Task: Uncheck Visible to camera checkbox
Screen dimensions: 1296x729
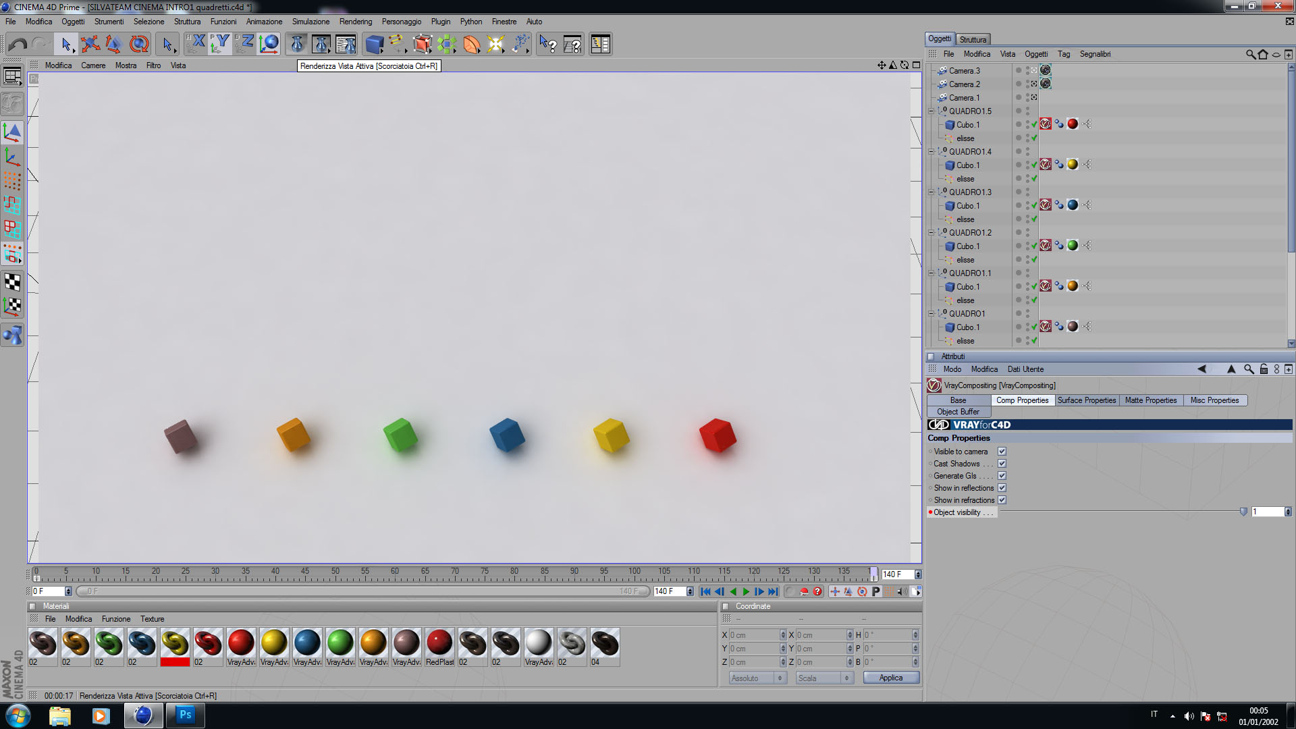Action: [x=1002, y=452]
